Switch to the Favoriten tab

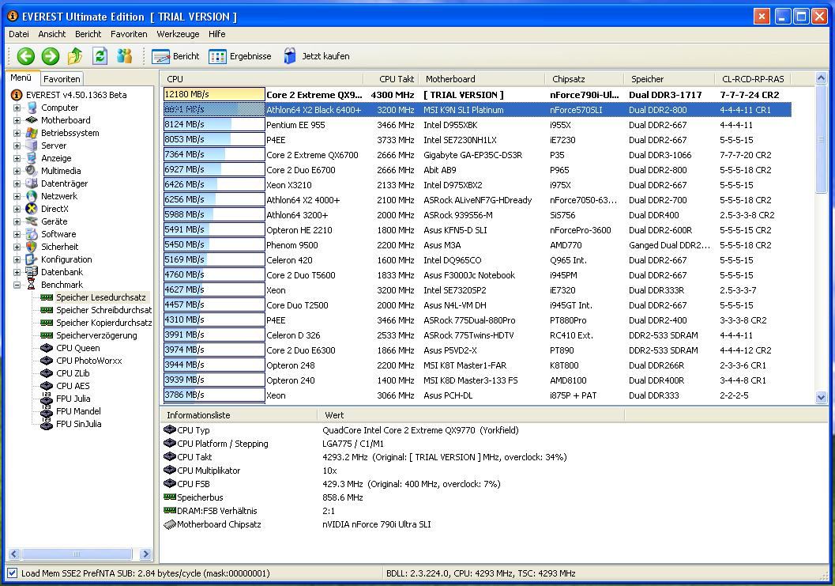62,79
